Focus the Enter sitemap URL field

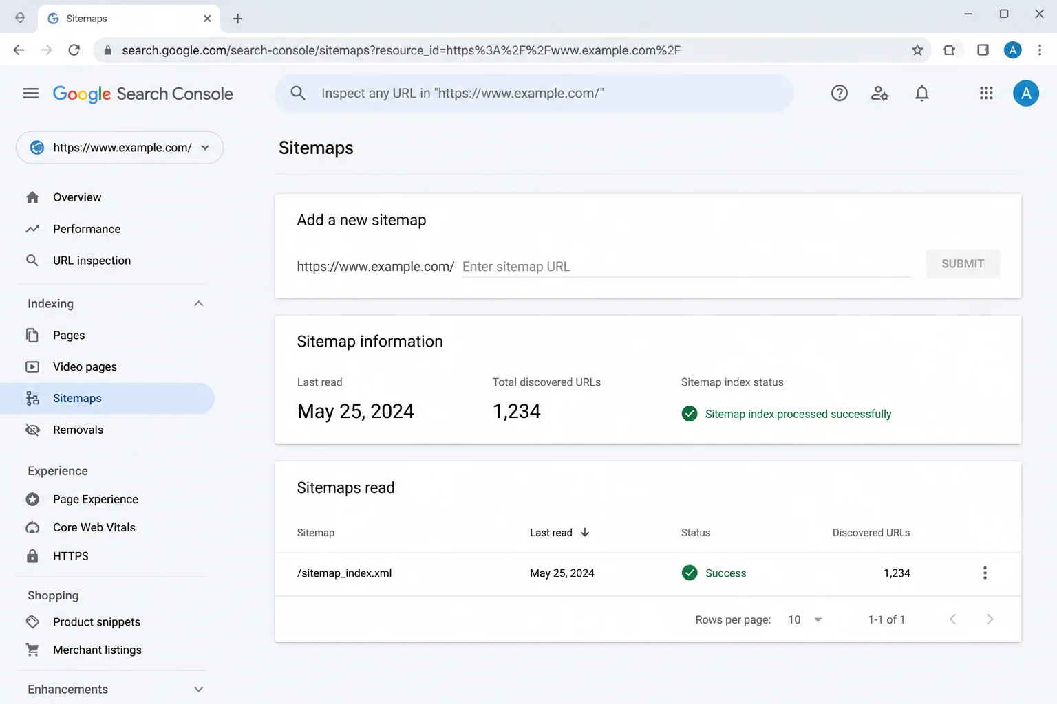point(686,267)
